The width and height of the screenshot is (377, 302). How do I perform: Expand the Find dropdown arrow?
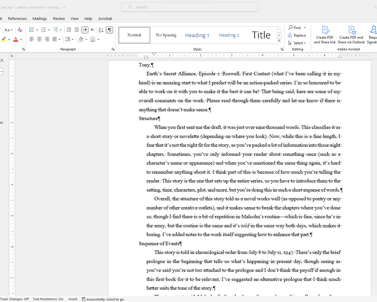click(x=305, y=28)
